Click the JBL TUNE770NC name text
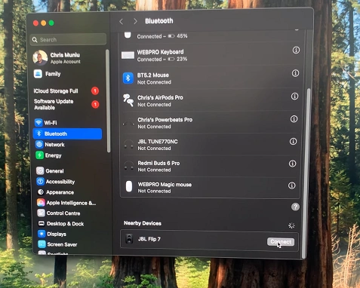This screenshot has width=360, height=288. click(158, 142)
